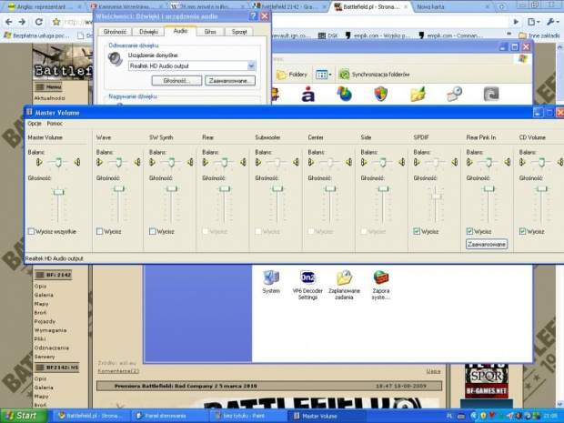Click the DGK bookmark
564x423 pixels.
click(x=328, y=35)
